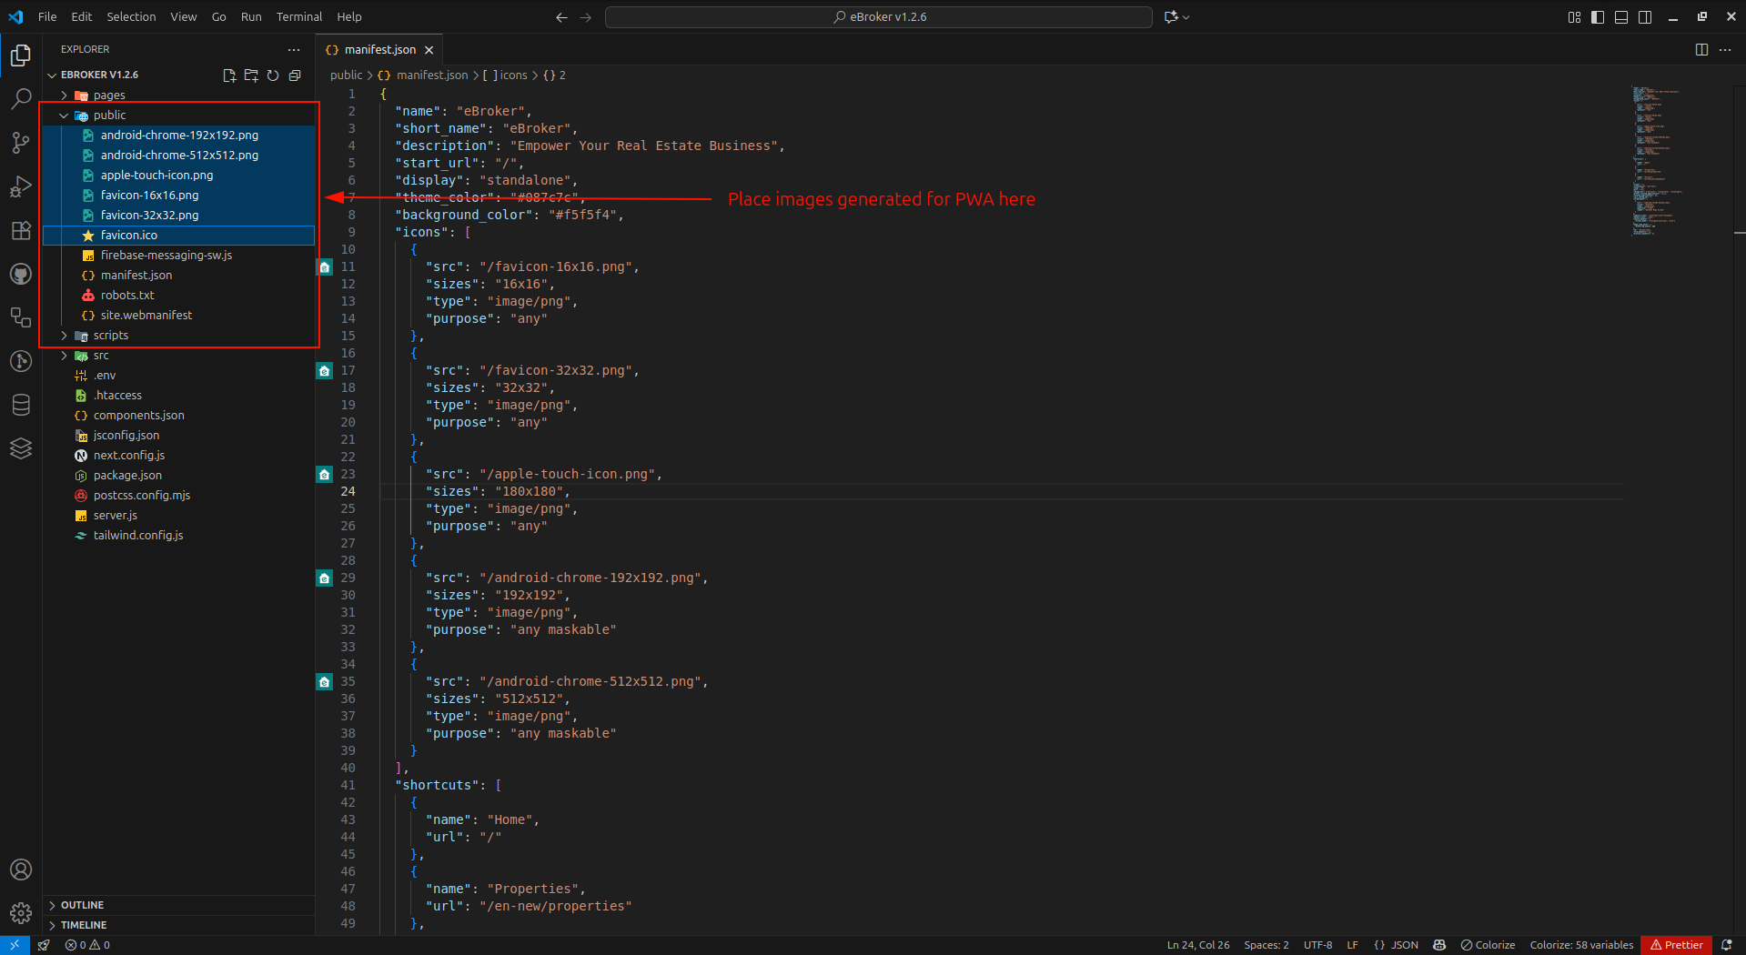Click the New File icon in Explorer

(229, 75)
